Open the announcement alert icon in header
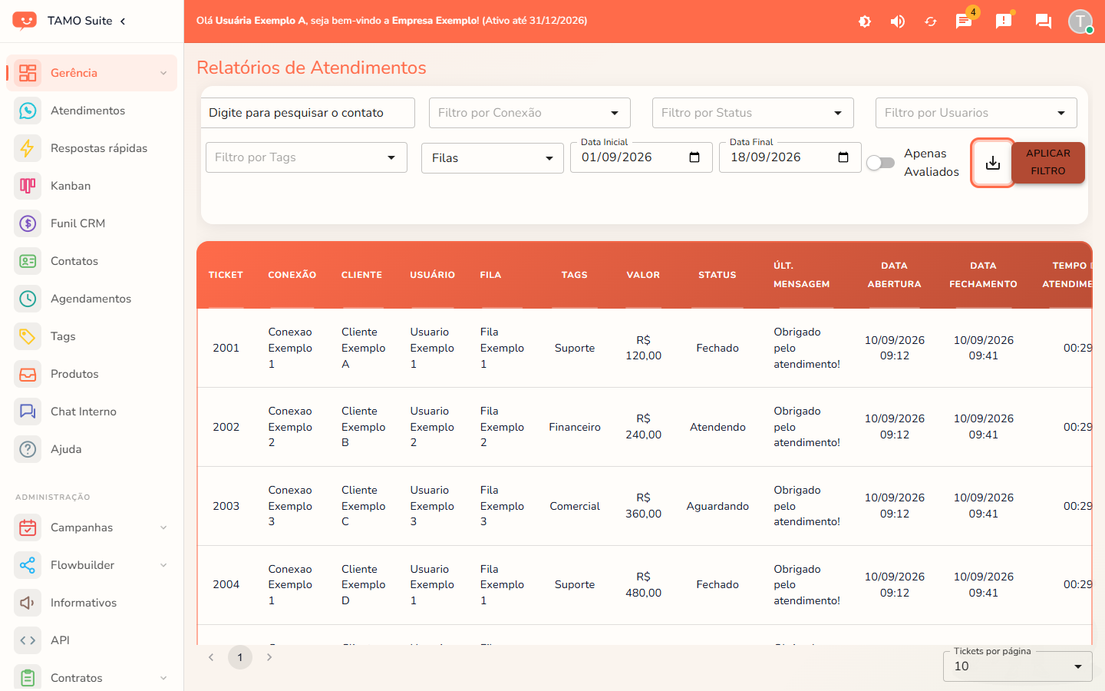 click(1004, 21)
